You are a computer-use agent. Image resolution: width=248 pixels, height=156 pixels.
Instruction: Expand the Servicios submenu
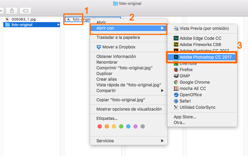pyautogui.click(x=162, y=141)
